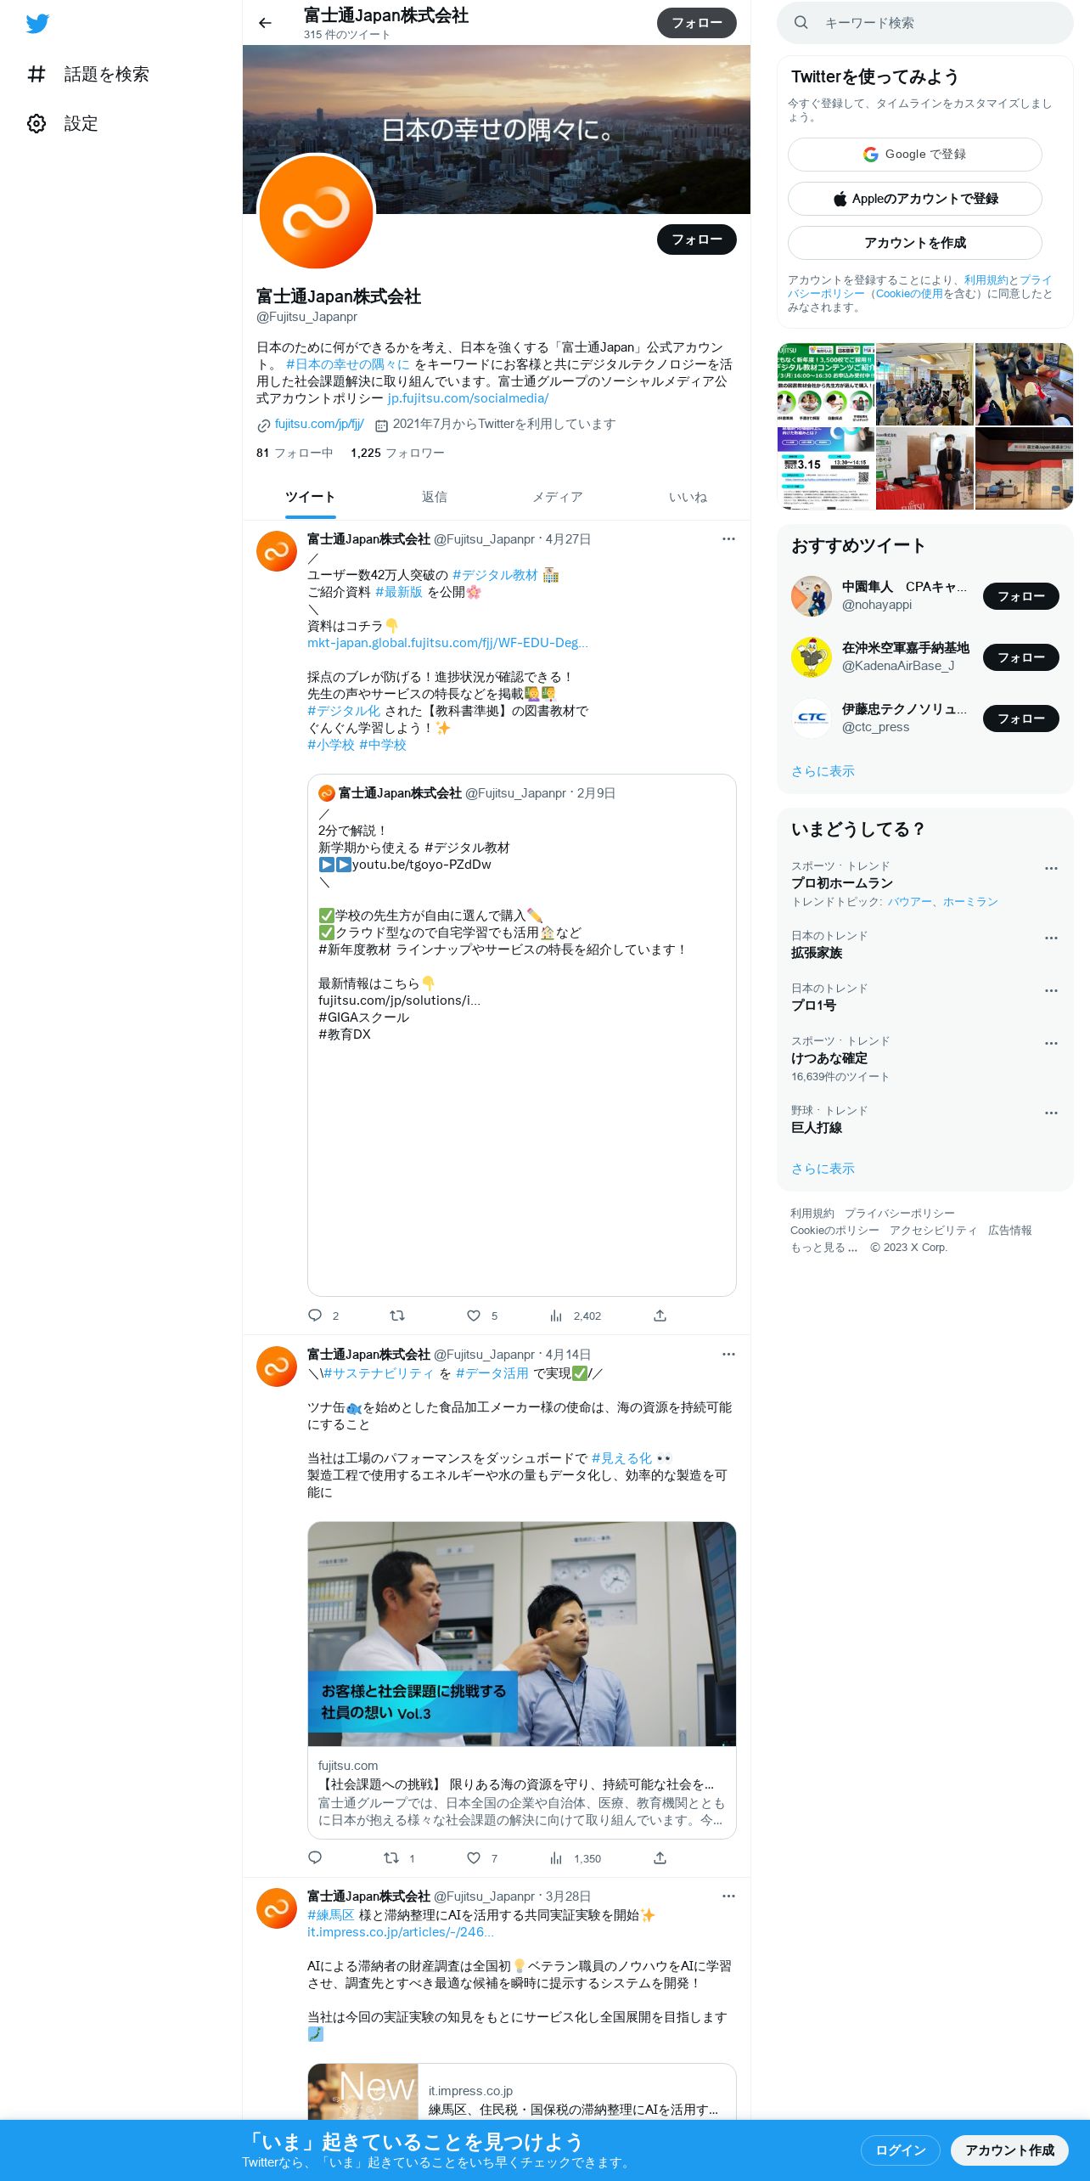Open 広告情報 footer link

[x=1009, y=1231]
